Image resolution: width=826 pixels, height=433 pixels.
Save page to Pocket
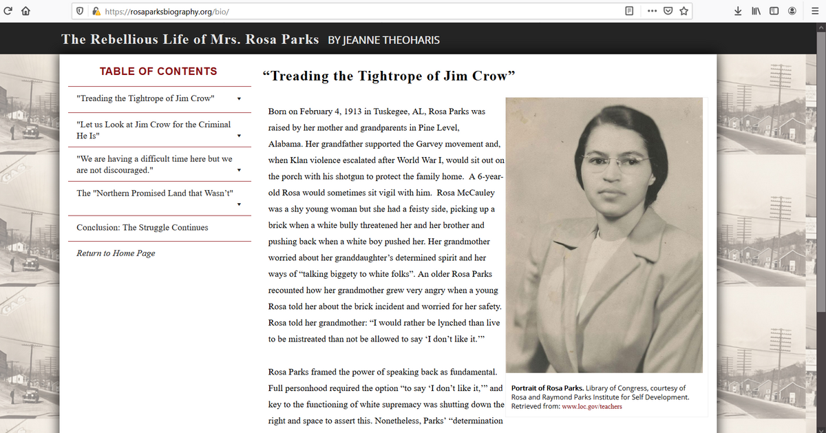668,11
